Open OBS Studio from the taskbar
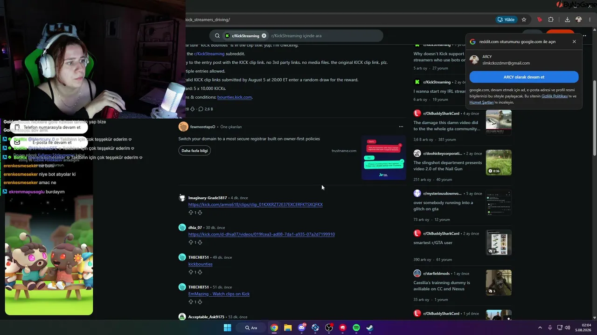The height and width of the screenshot is (335, 597). tap(329, 328)
